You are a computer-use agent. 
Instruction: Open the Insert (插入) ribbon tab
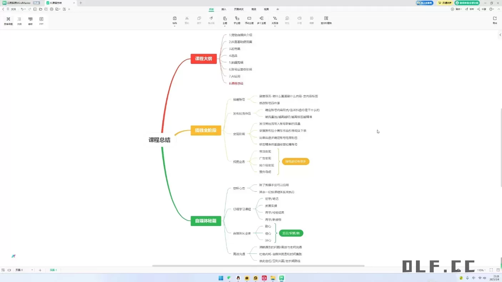point(224,9)
